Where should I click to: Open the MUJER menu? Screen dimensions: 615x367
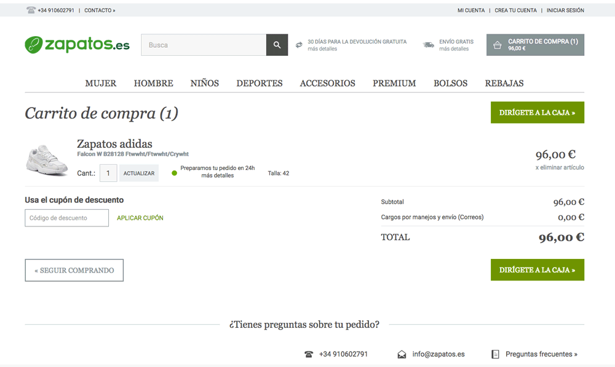(101, 83)
